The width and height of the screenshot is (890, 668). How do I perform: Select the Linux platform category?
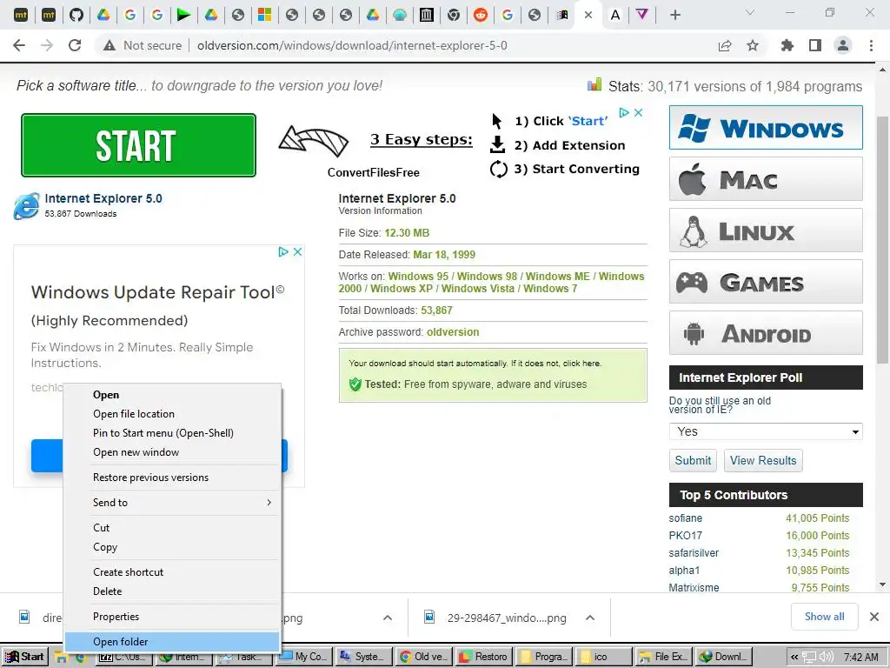tap(766, 230)
